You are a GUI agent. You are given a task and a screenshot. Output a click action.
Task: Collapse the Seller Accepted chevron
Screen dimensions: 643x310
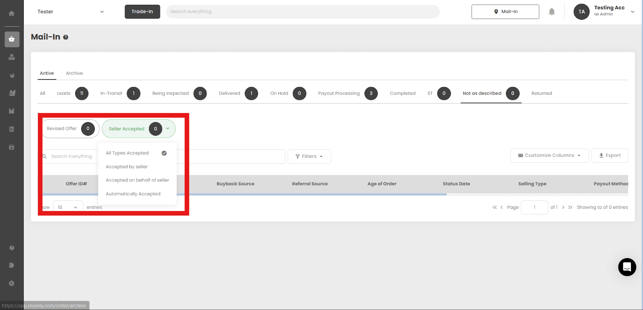pos(168,129)
